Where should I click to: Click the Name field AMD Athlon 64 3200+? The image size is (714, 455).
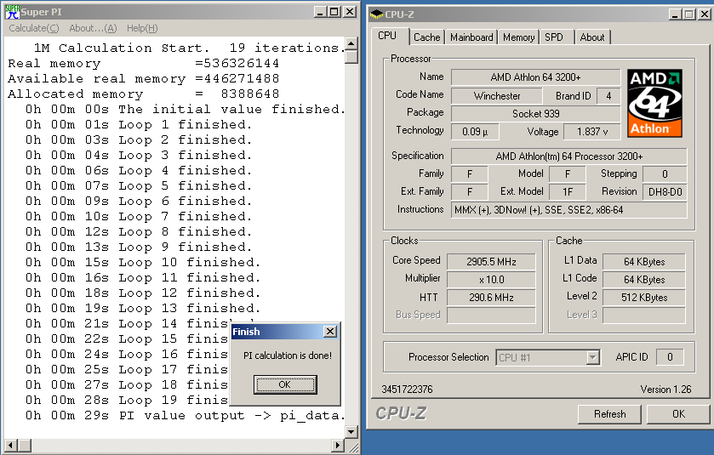[x=535, y=77]
